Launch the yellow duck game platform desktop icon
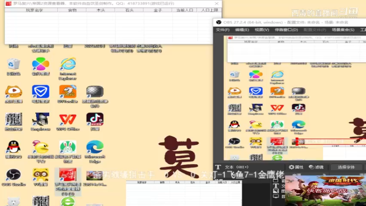Image resolution: width=366 pixels, height=206 pixels. 41,146
